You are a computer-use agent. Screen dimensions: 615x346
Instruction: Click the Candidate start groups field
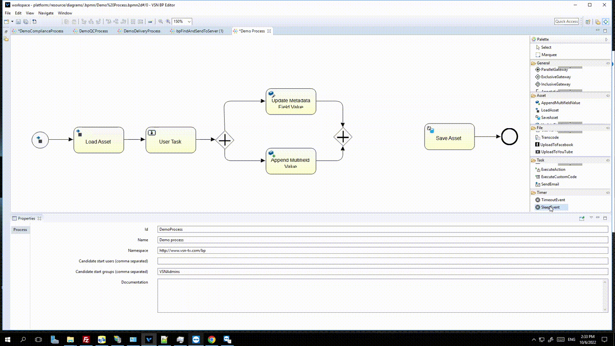pyautogui.click(x=383, y=272)
